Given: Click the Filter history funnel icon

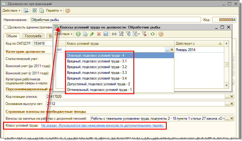Looking at the screenshot, I should 135,34.
